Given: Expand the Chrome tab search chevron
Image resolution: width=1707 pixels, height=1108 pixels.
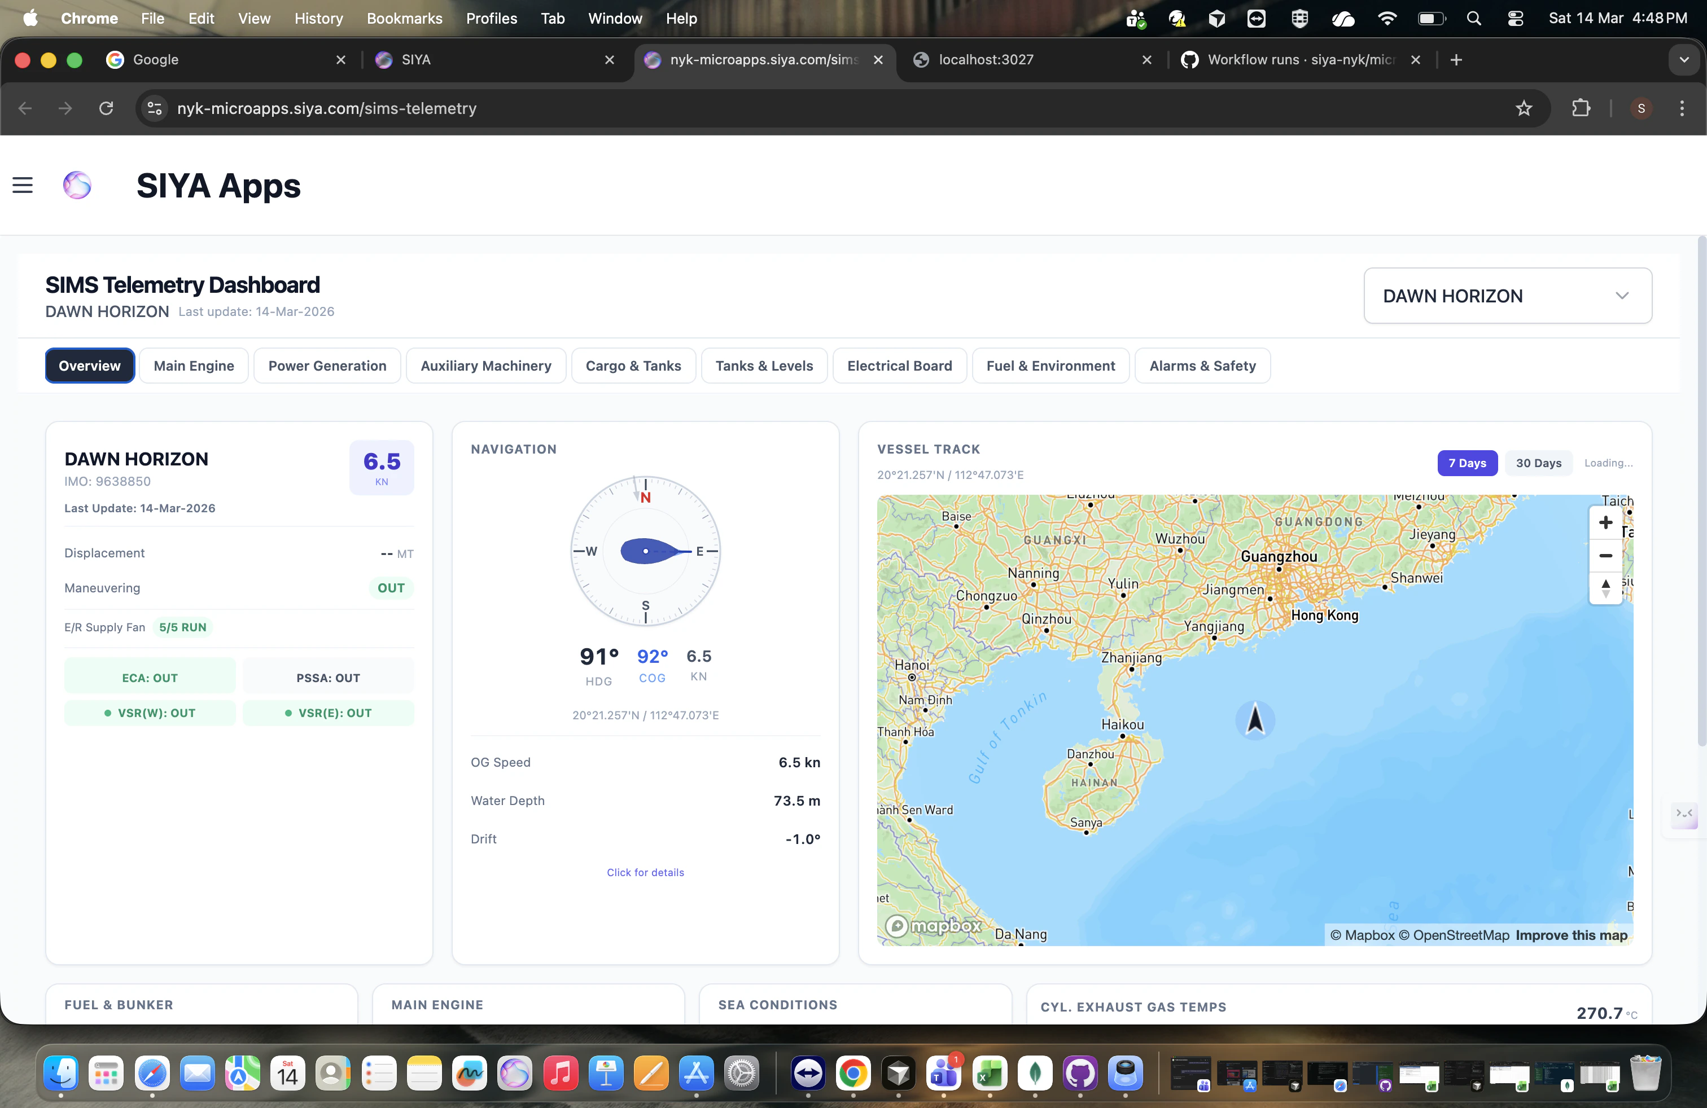Looking at the screenshot, I should [1683, 60].
